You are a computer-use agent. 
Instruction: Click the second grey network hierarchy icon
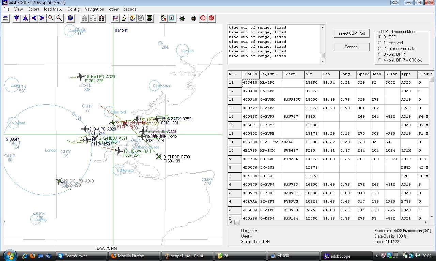(93, 18)
